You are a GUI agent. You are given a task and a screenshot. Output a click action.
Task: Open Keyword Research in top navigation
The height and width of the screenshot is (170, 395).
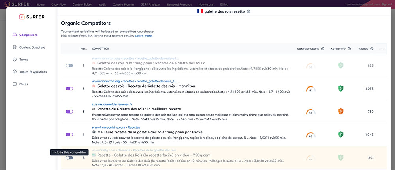[179, 4]
